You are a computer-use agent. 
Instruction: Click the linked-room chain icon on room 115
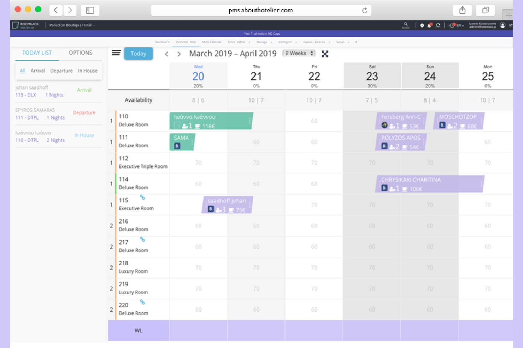pos(142,198)
